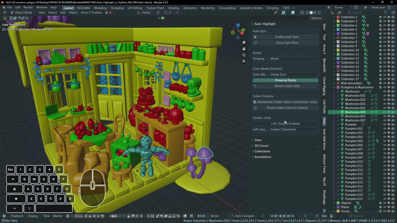Viewport: 397px width, 223px height.
Task: Click Left-Double Enabled button
Action: (285, 124)
